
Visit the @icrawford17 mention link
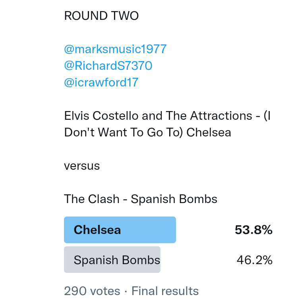point(101,82)
